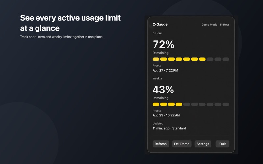263x164 pixels.
Task: Click the C-Gauge title text
Action: pyautogui.click(x=160, y=24)
